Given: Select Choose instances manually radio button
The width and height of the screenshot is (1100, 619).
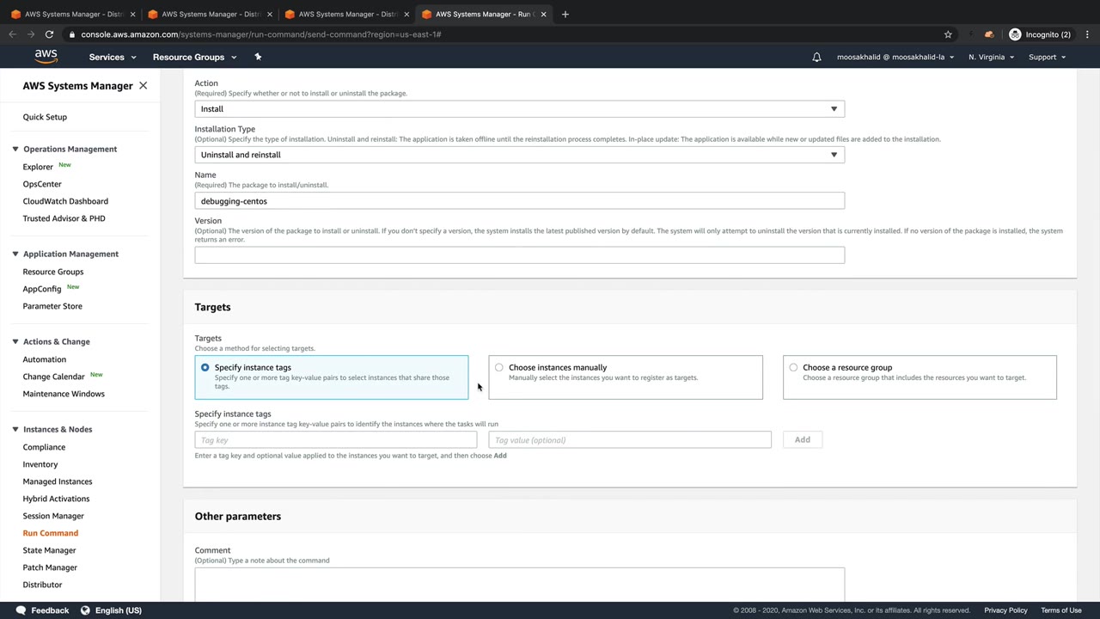Looking at the screenshot, I should (499, 368).
